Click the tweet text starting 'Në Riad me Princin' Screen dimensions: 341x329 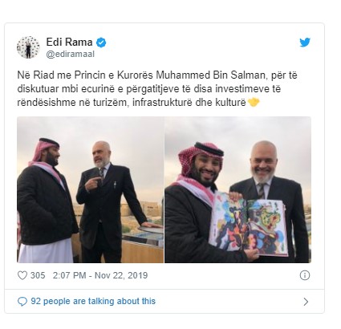[x=157, y=88]
